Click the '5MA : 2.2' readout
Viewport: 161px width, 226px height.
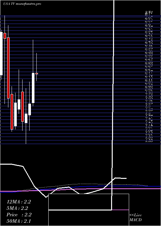coord(17,208)
